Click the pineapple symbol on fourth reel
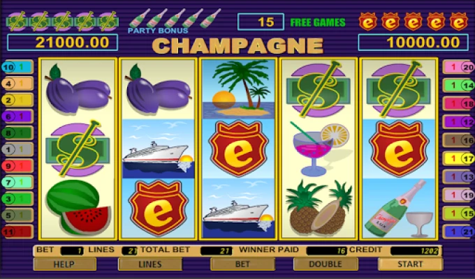This screenshot has height=279, width=475. (x=319, y=208)
